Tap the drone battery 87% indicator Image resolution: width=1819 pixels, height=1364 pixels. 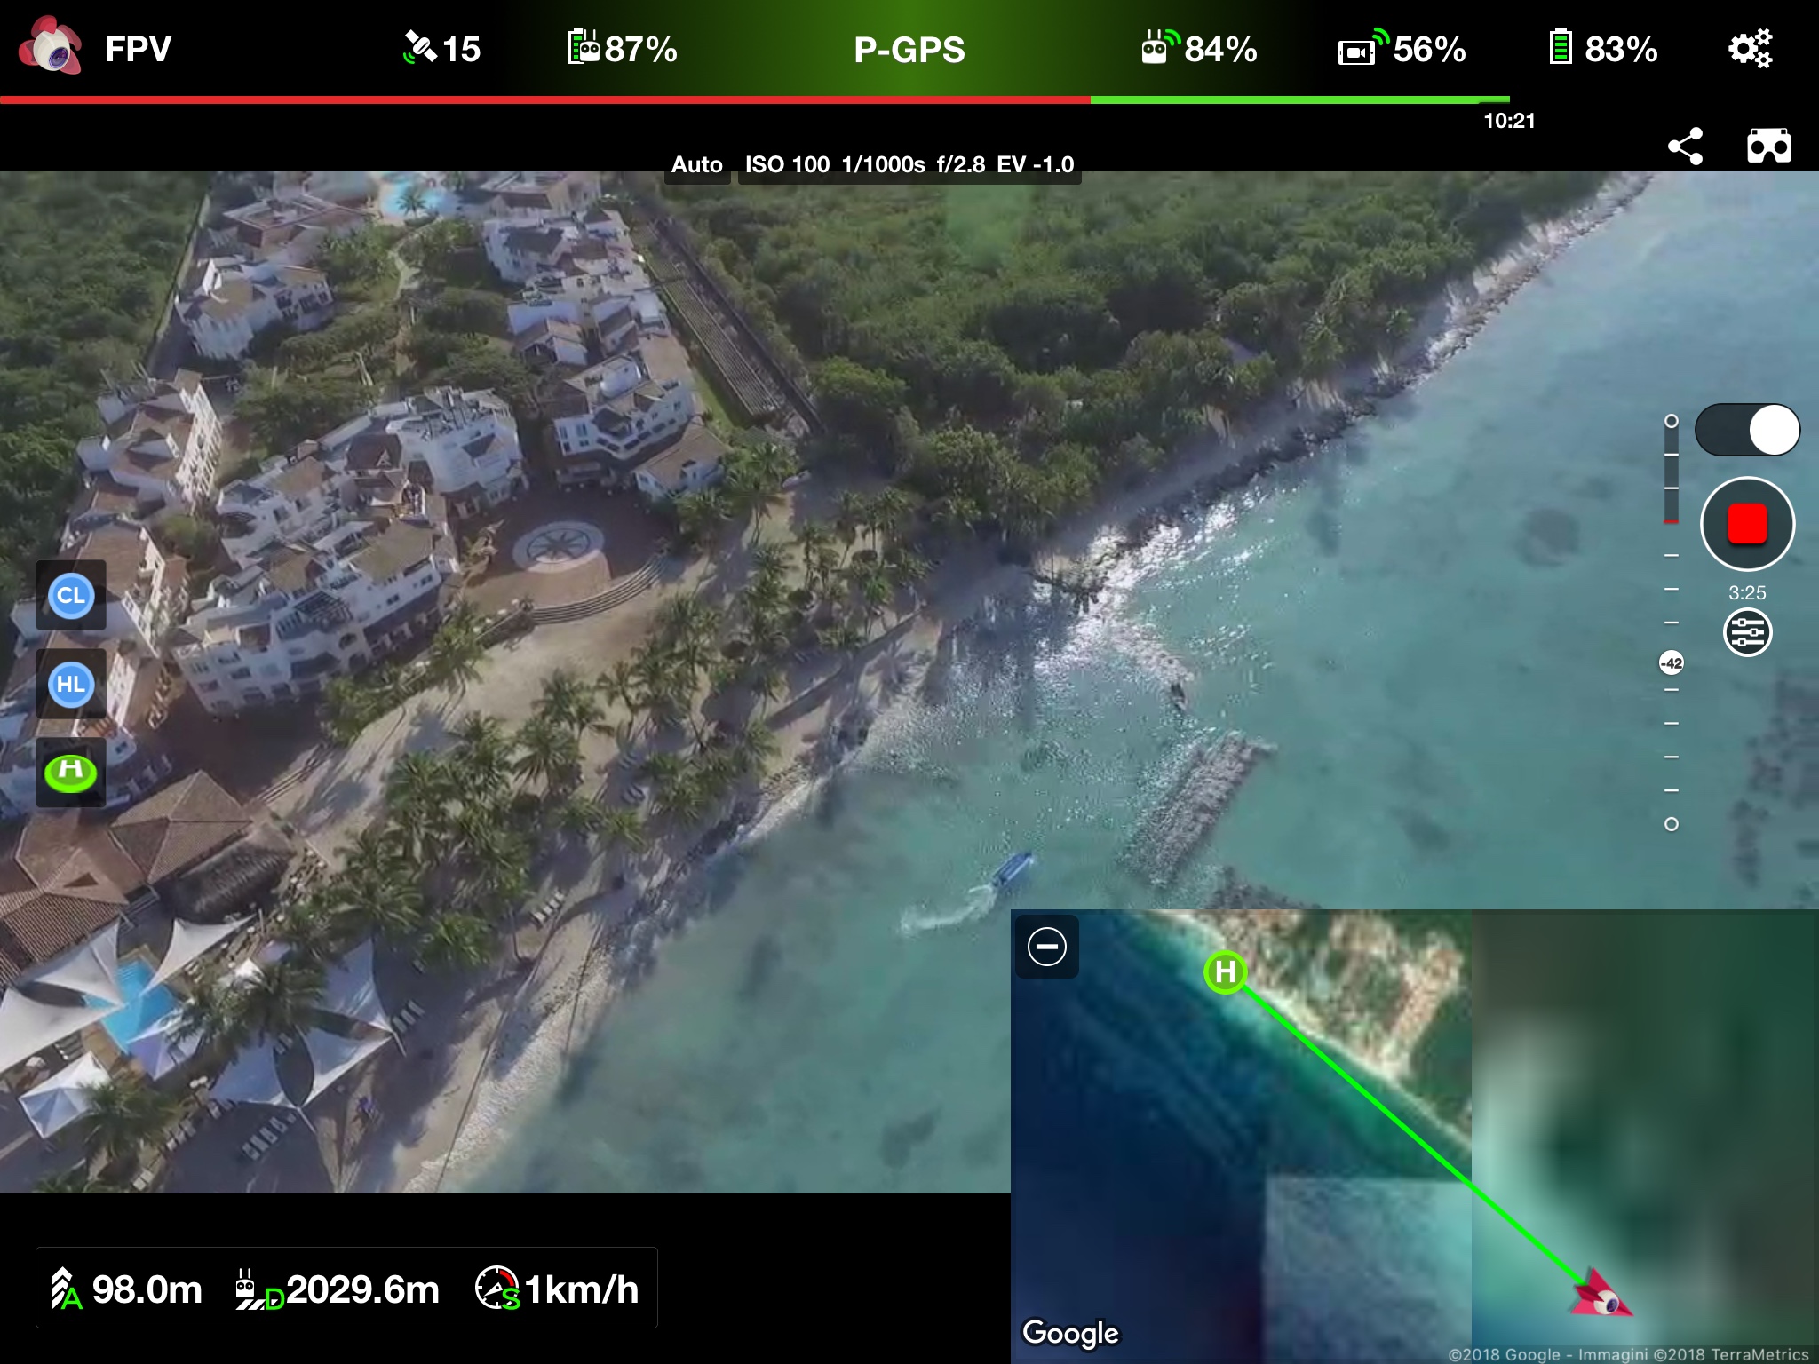coord(623,49)
